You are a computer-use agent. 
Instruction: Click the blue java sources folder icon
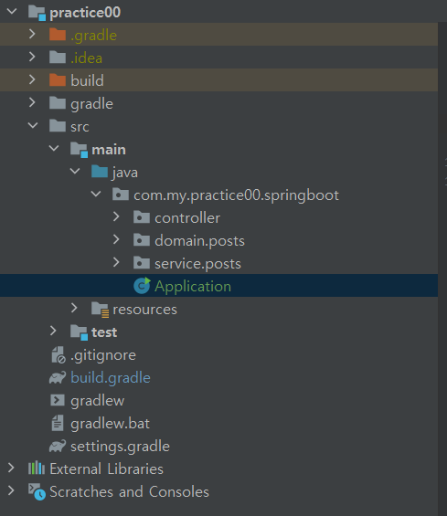[100, 172]
